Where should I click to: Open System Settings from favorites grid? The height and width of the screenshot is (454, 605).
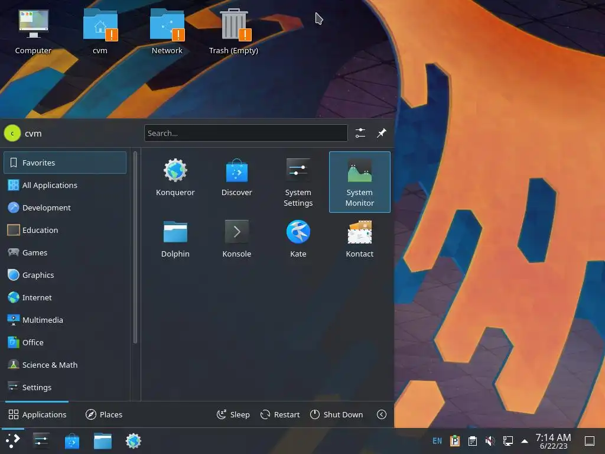coord(298,182)
